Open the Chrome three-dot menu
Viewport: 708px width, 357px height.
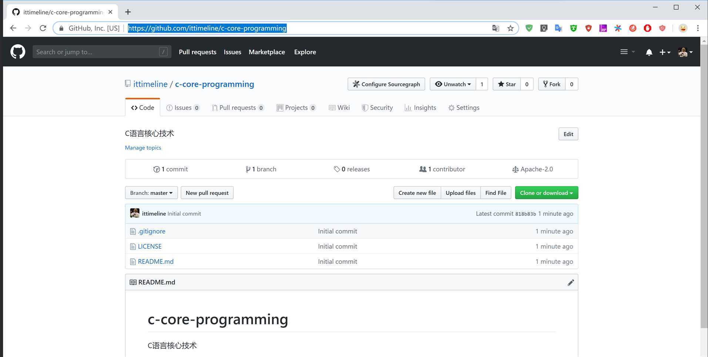pos(698,28)
